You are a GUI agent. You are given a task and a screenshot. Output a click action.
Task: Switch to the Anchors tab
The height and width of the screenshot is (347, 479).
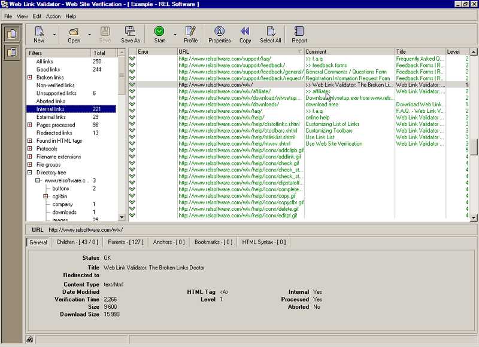point(169,242)
